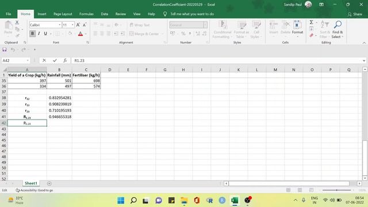This screenshot has height=207, width=368.
Task: Switch to the Review tab
Action: point(120,14)
